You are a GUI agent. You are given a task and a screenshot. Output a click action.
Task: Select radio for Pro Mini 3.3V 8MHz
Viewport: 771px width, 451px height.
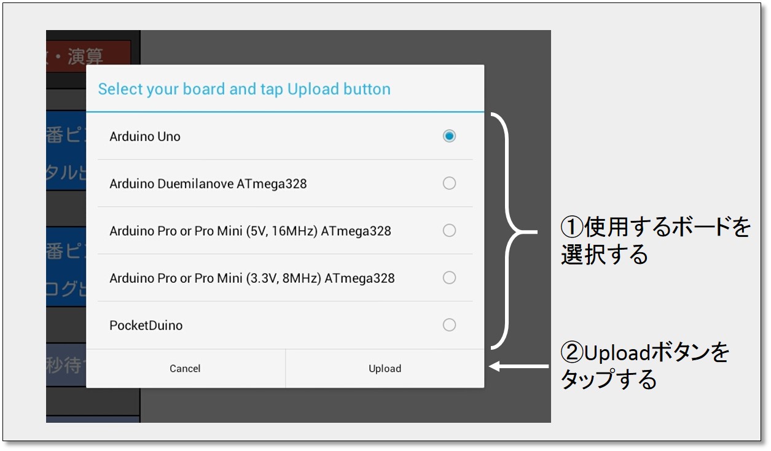coord(449,278)
